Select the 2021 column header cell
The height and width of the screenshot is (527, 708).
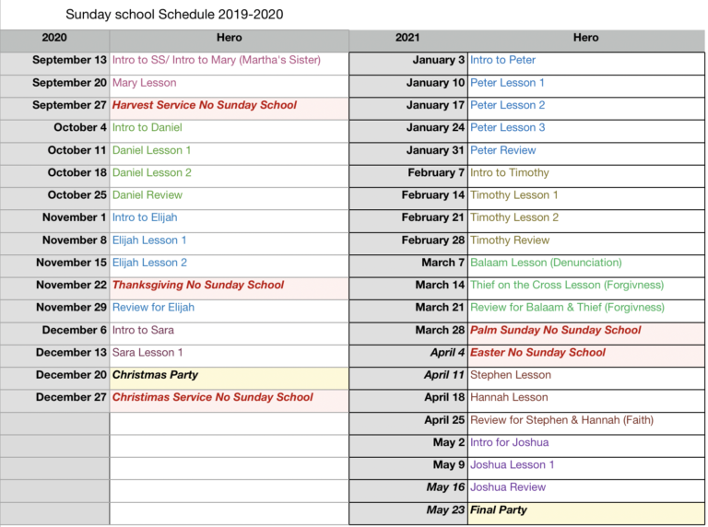click(407, 38)
